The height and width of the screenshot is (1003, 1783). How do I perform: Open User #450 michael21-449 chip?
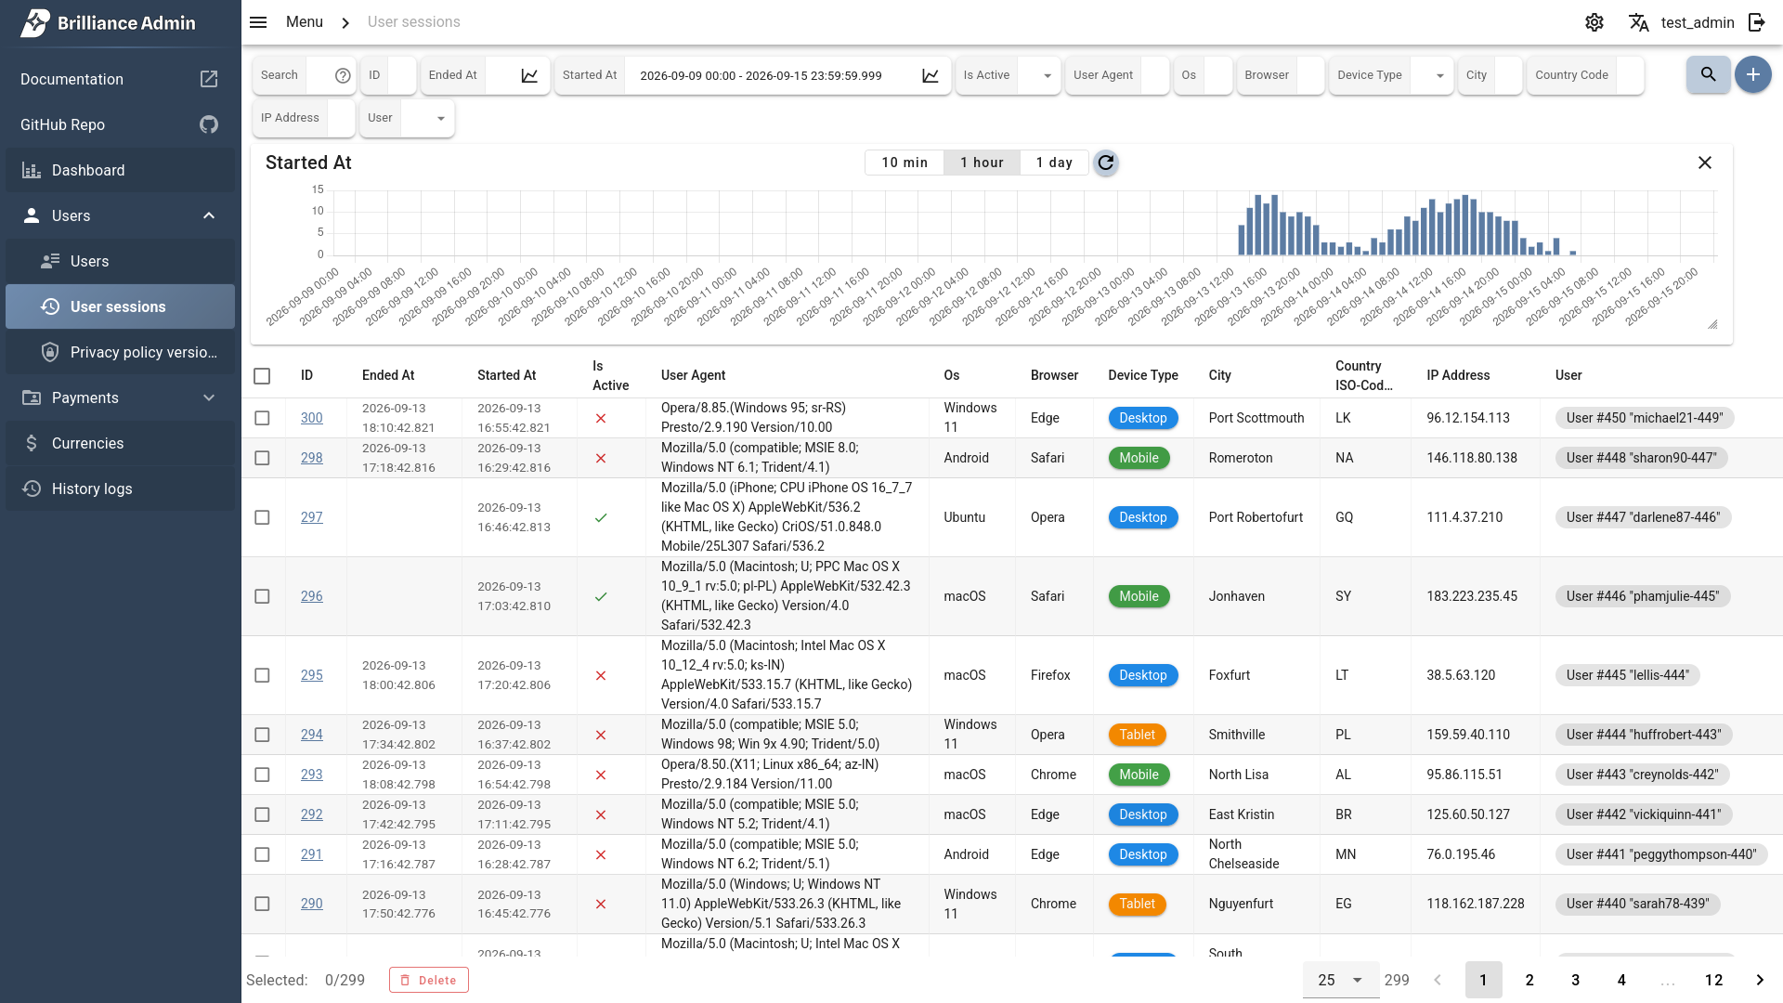click(1644, 418)
